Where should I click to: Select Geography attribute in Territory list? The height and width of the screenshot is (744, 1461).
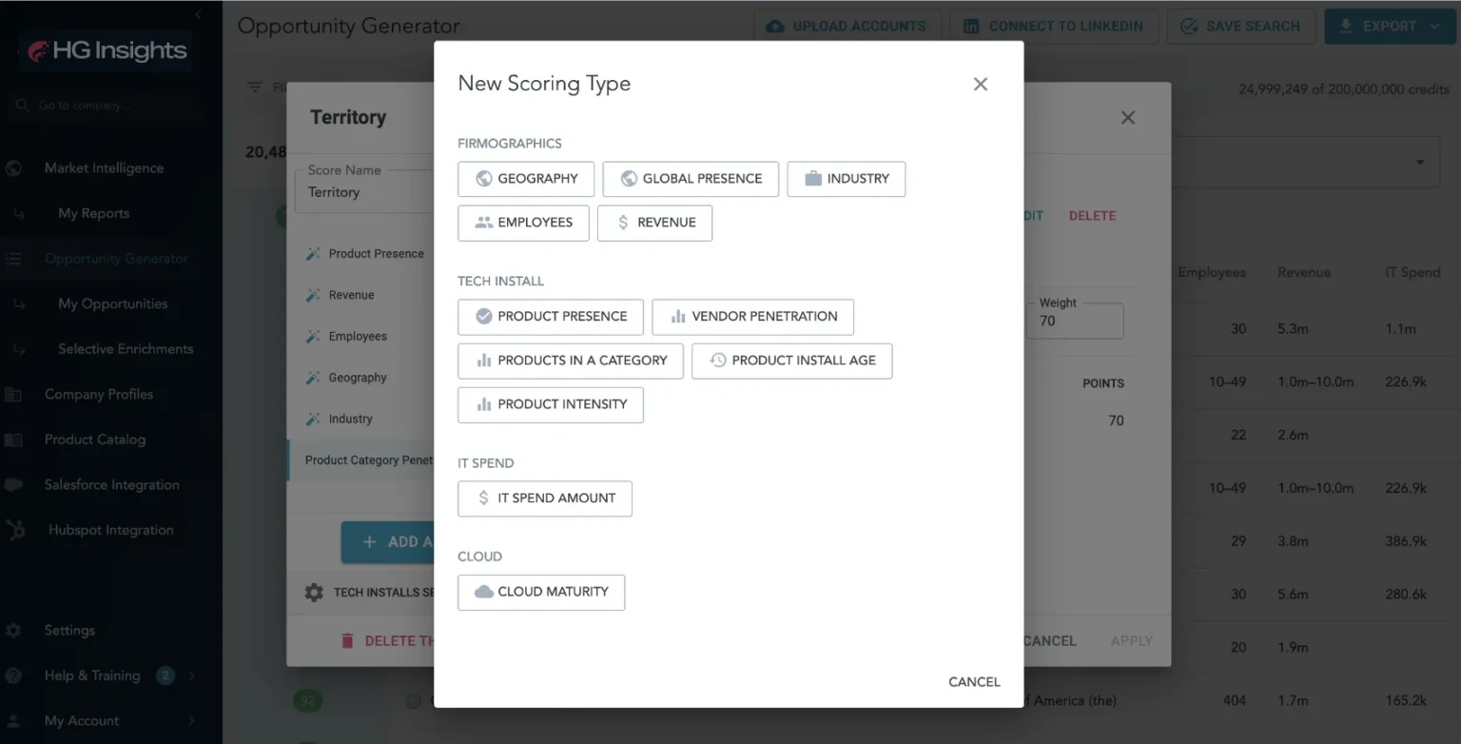[x=361, y=378]
